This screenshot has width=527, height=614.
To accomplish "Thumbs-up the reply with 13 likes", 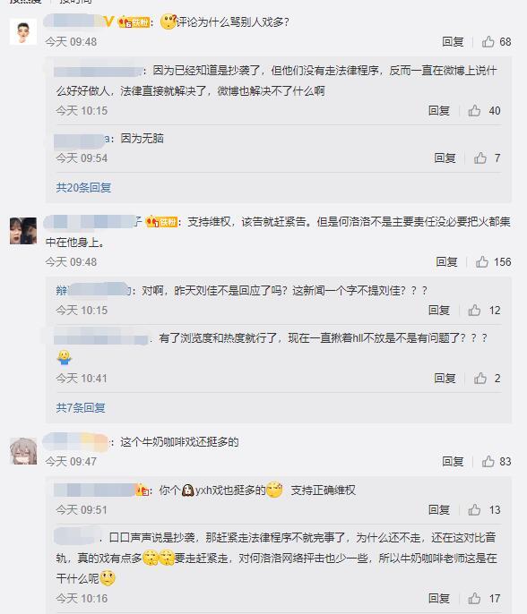I will click(474, 509).
